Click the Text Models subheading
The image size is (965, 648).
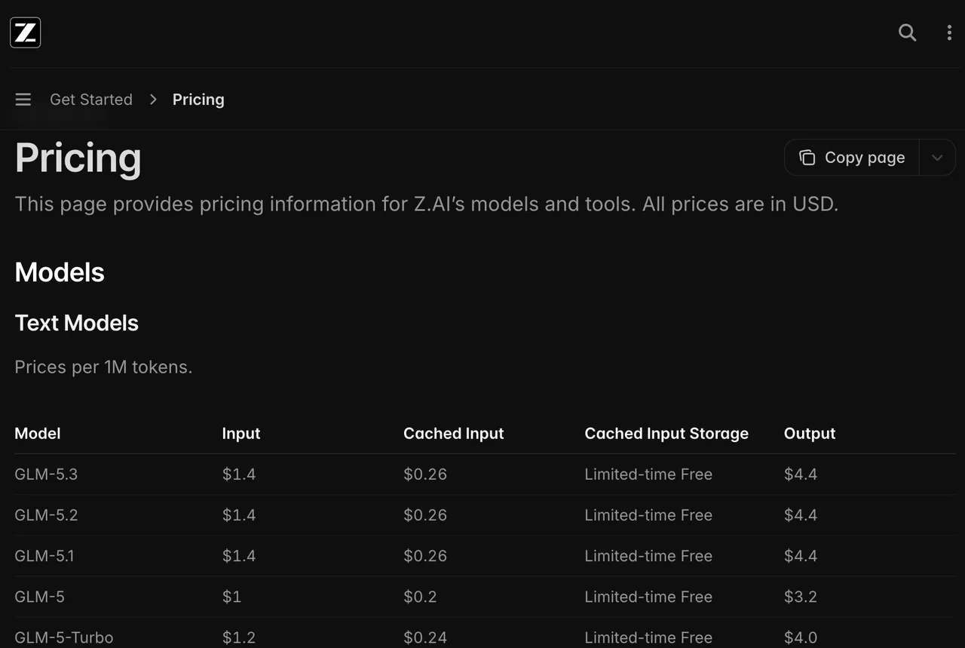[77, 323]
